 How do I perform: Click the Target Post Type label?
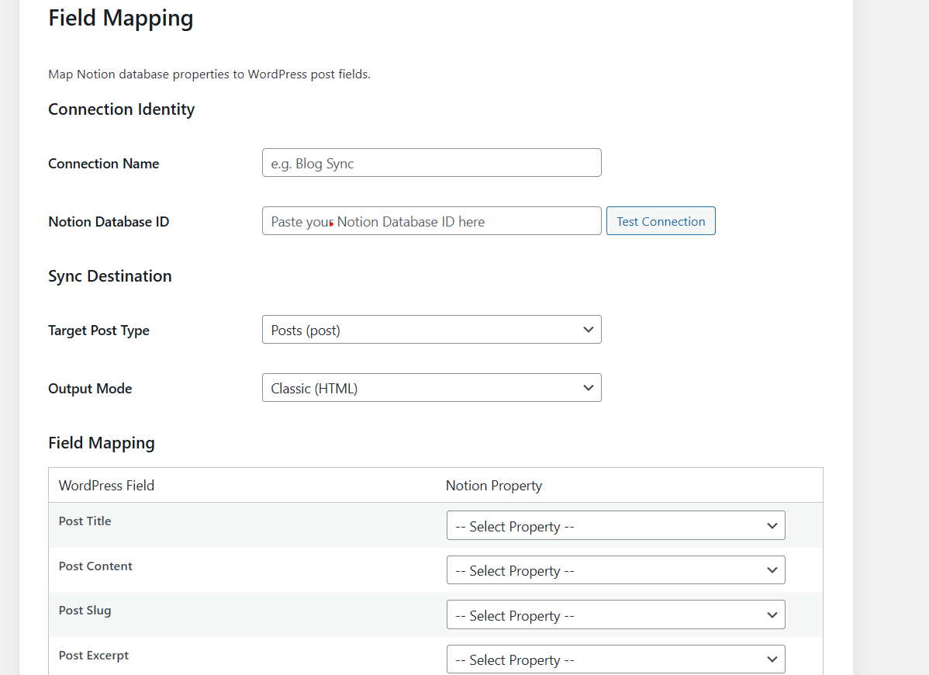tap(98, 331)
